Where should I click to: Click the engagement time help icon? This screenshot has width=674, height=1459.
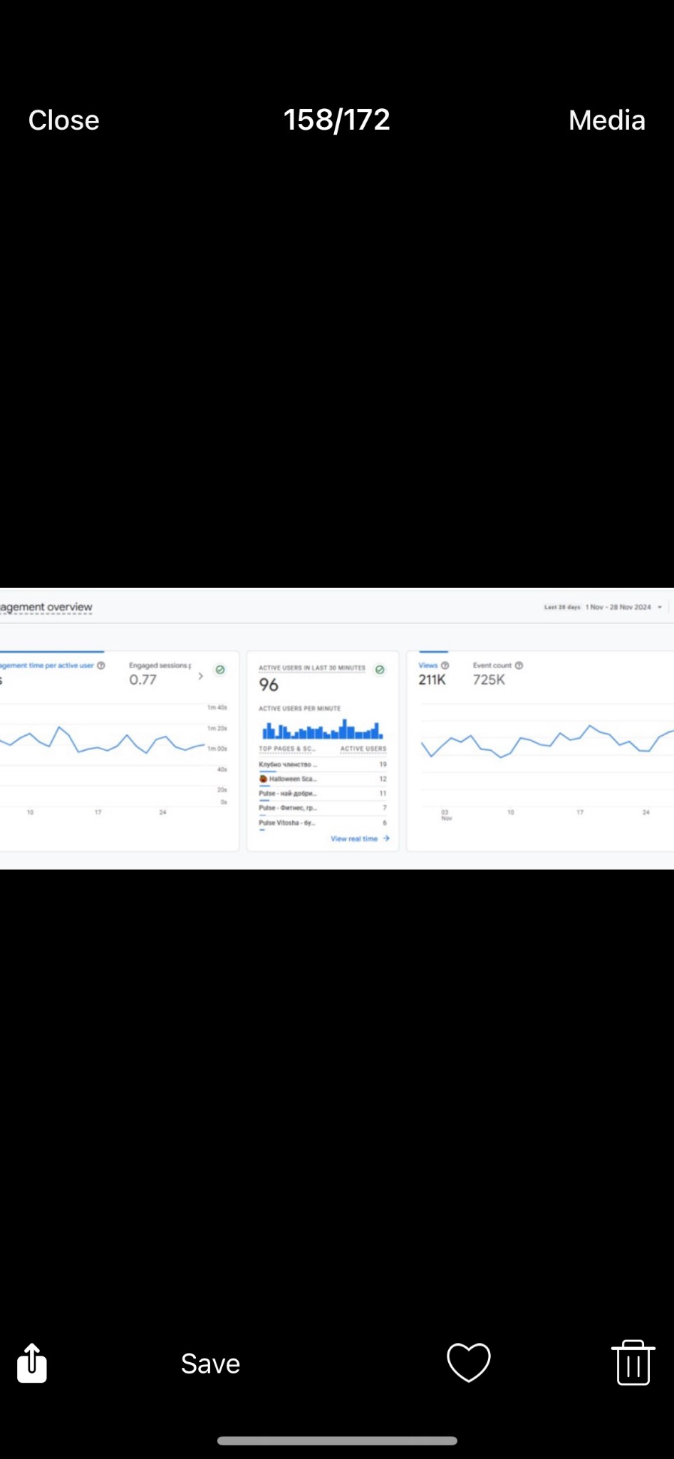[101, 665]
